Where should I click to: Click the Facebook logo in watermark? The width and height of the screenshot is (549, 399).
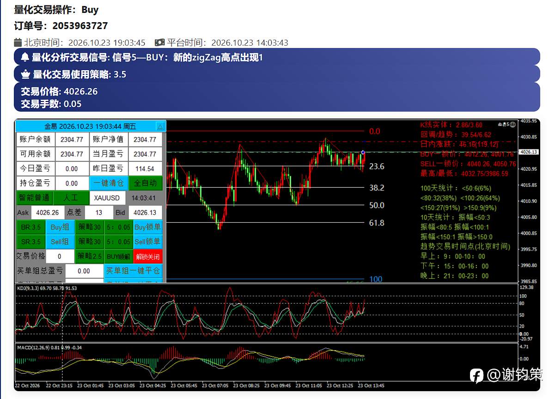click(x=476, y=375)
